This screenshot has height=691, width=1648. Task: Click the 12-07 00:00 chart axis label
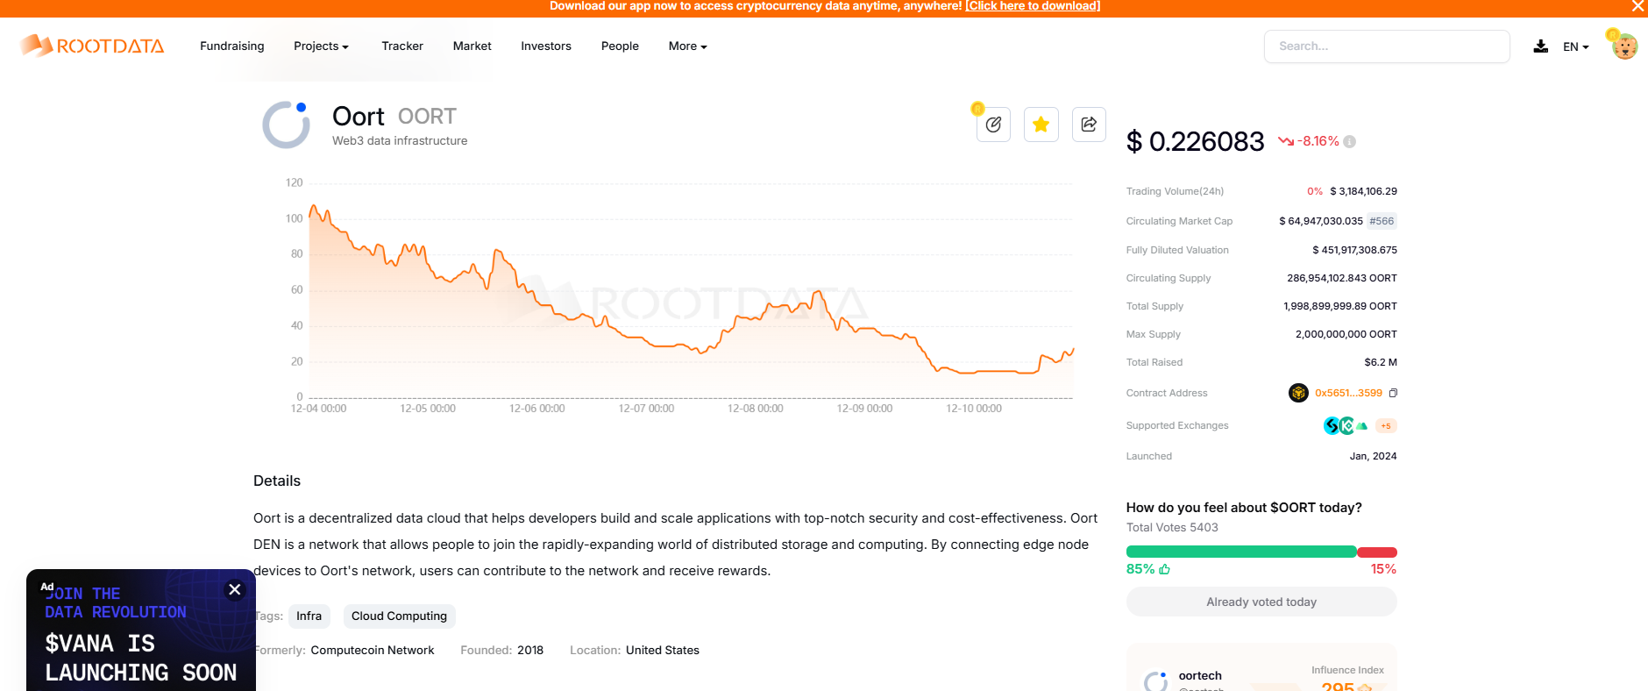click(x=646, y=409)
